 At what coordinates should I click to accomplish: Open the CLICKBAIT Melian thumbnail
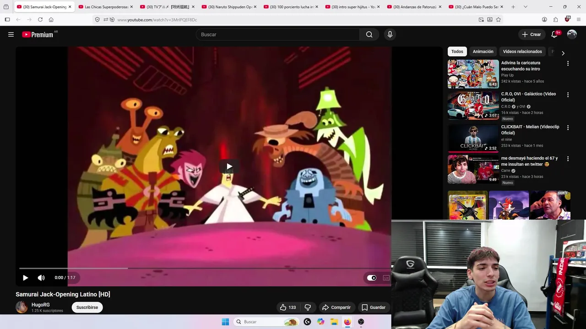[x=473, y=138]
